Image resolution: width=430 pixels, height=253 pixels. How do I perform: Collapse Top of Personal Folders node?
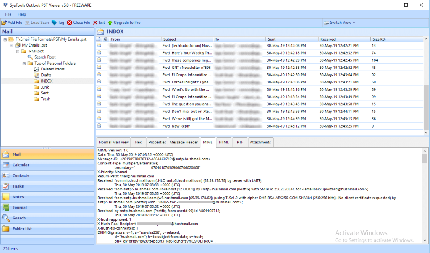(24, 64)
